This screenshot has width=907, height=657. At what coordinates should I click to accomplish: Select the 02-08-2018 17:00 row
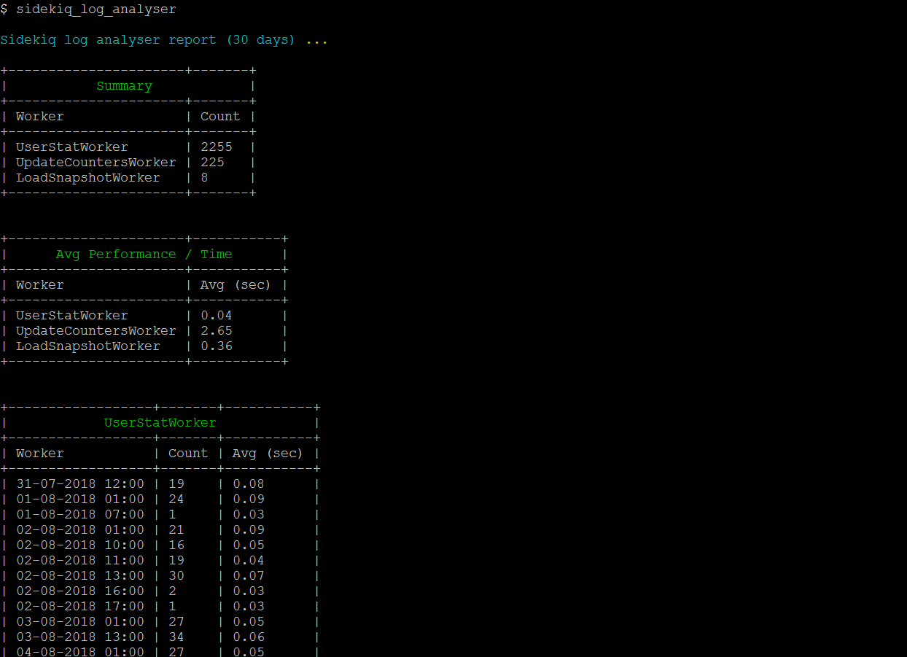160,607
